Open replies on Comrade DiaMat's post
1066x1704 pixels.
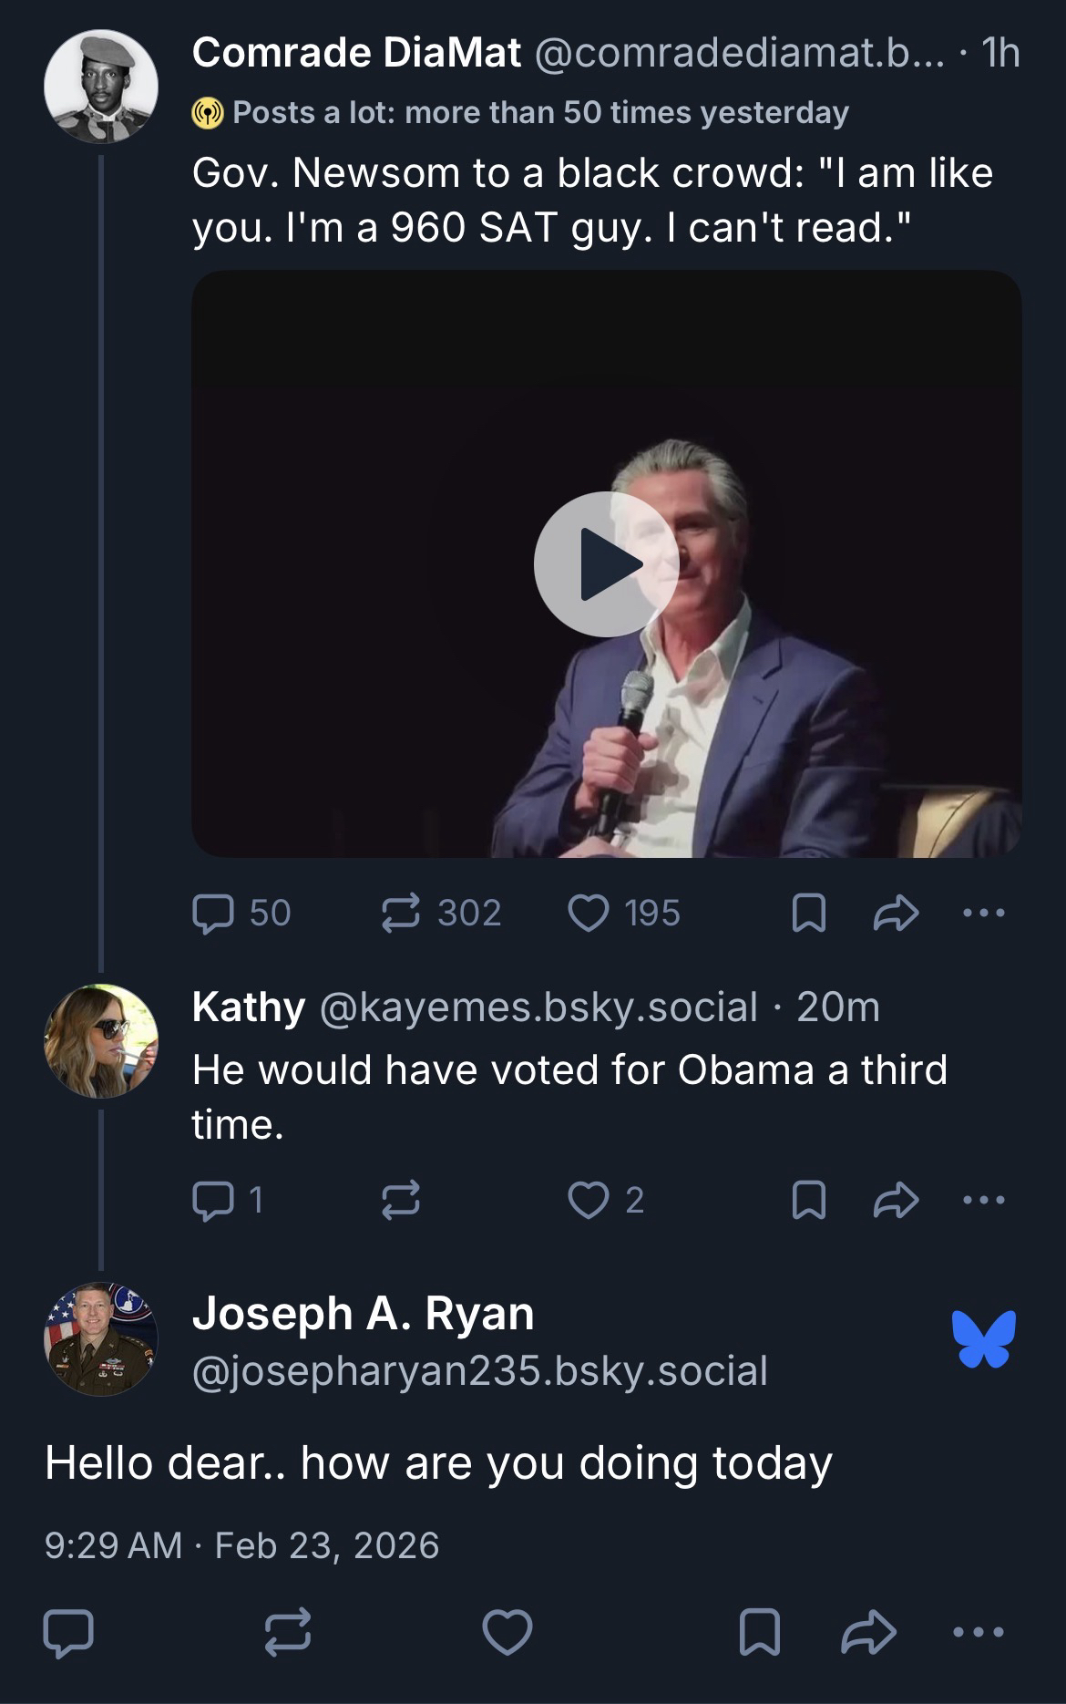pyautogui.click(x=214, y=913)
